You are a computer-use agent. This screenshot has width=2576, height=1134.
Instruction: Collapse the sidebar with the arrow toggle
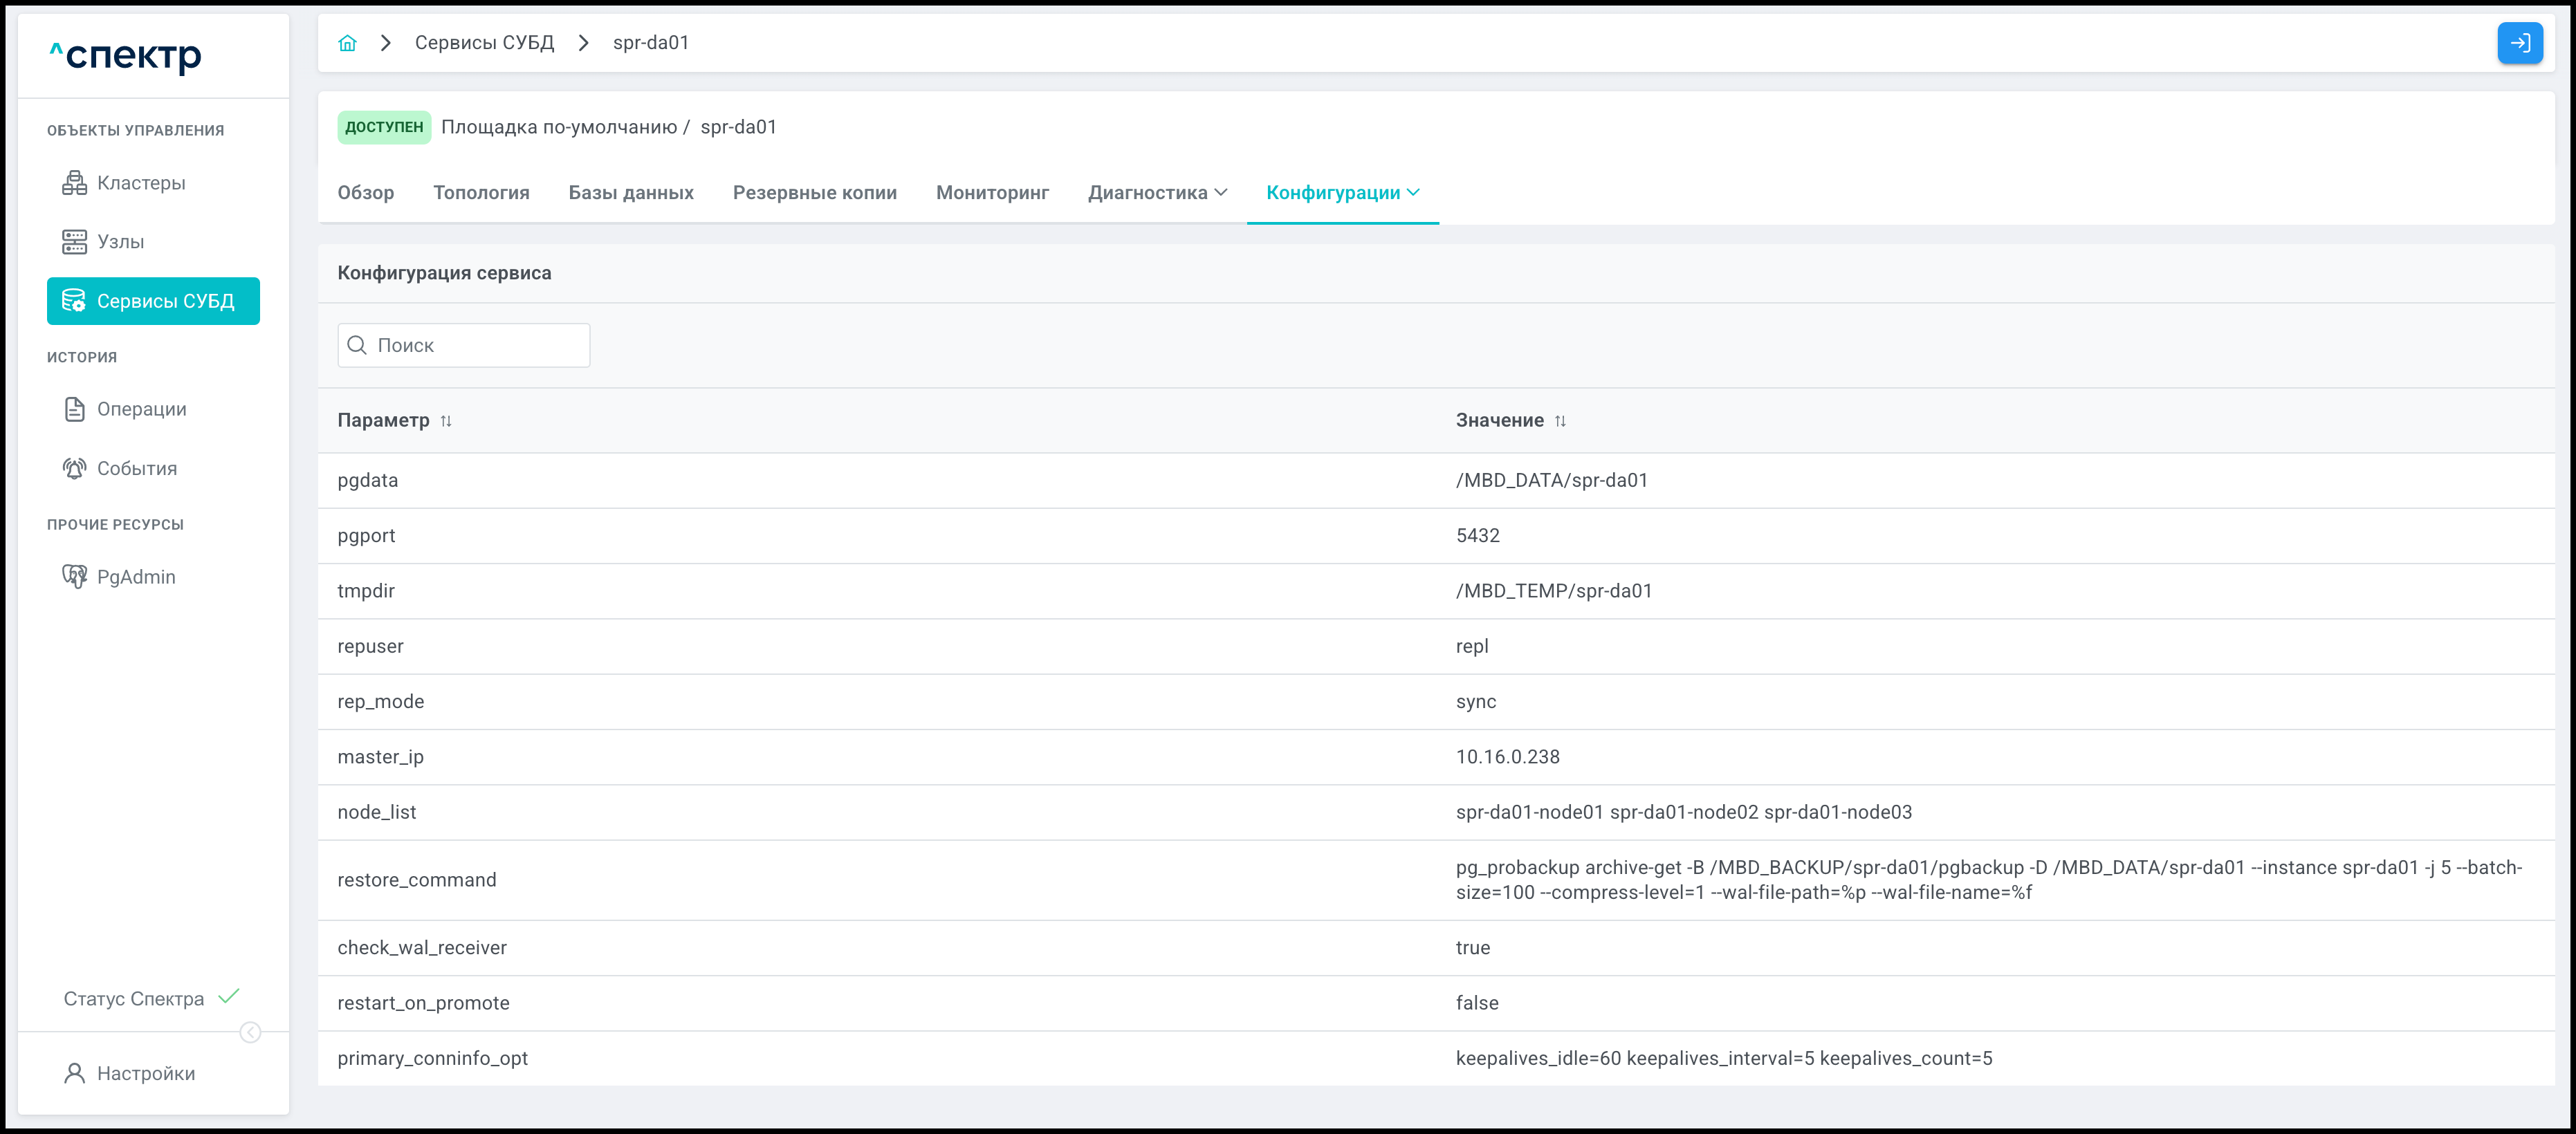pyautogui.click(x=251, y=1032)
